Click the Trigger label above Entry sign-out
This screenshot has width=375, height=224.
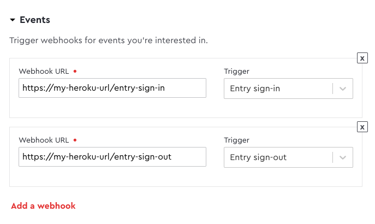tap(236, 140)
